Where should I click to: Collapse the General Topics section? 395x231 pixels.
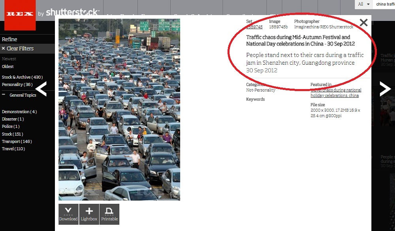[4, 95]
